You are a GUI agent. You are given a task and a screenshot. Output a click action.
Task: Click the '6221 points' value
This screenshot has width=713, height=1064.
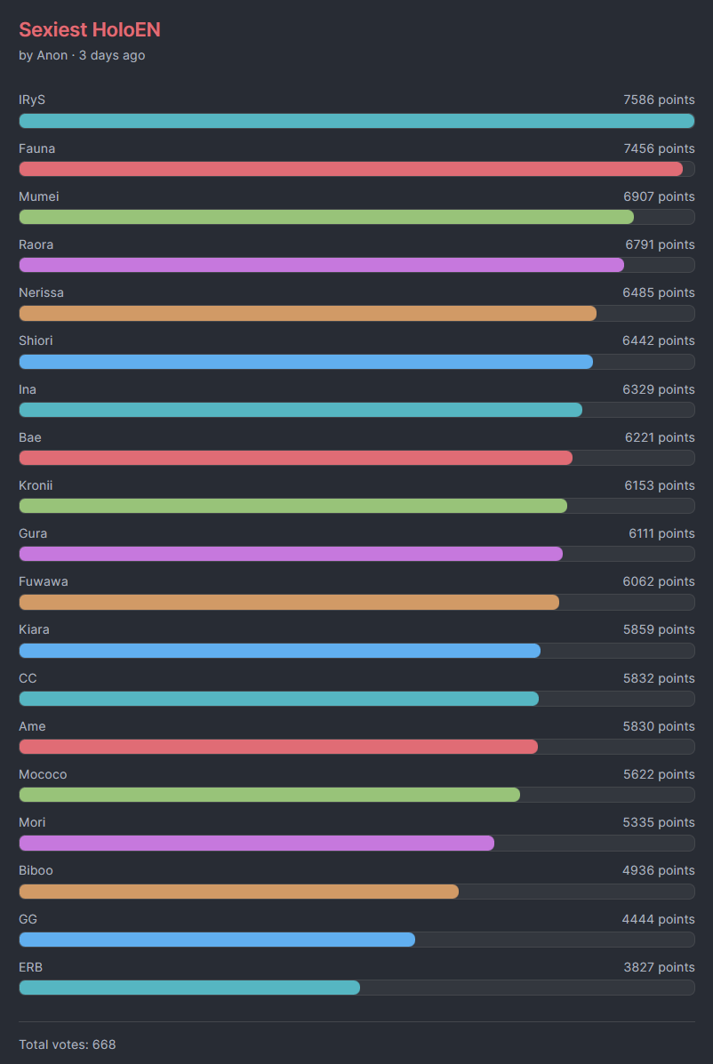[x=660, y=437]
